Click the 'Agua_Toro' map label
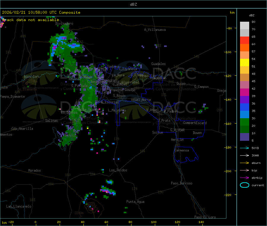 pyautogui.click(x=32, y=77)
